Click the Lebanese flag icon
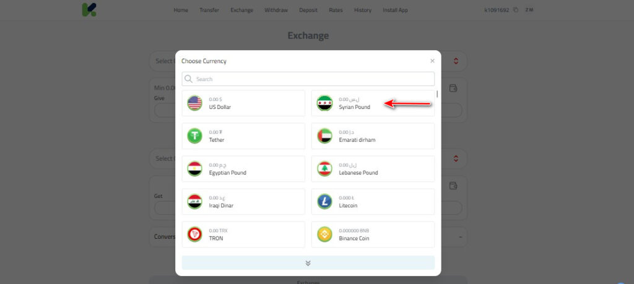 [324, 168]
